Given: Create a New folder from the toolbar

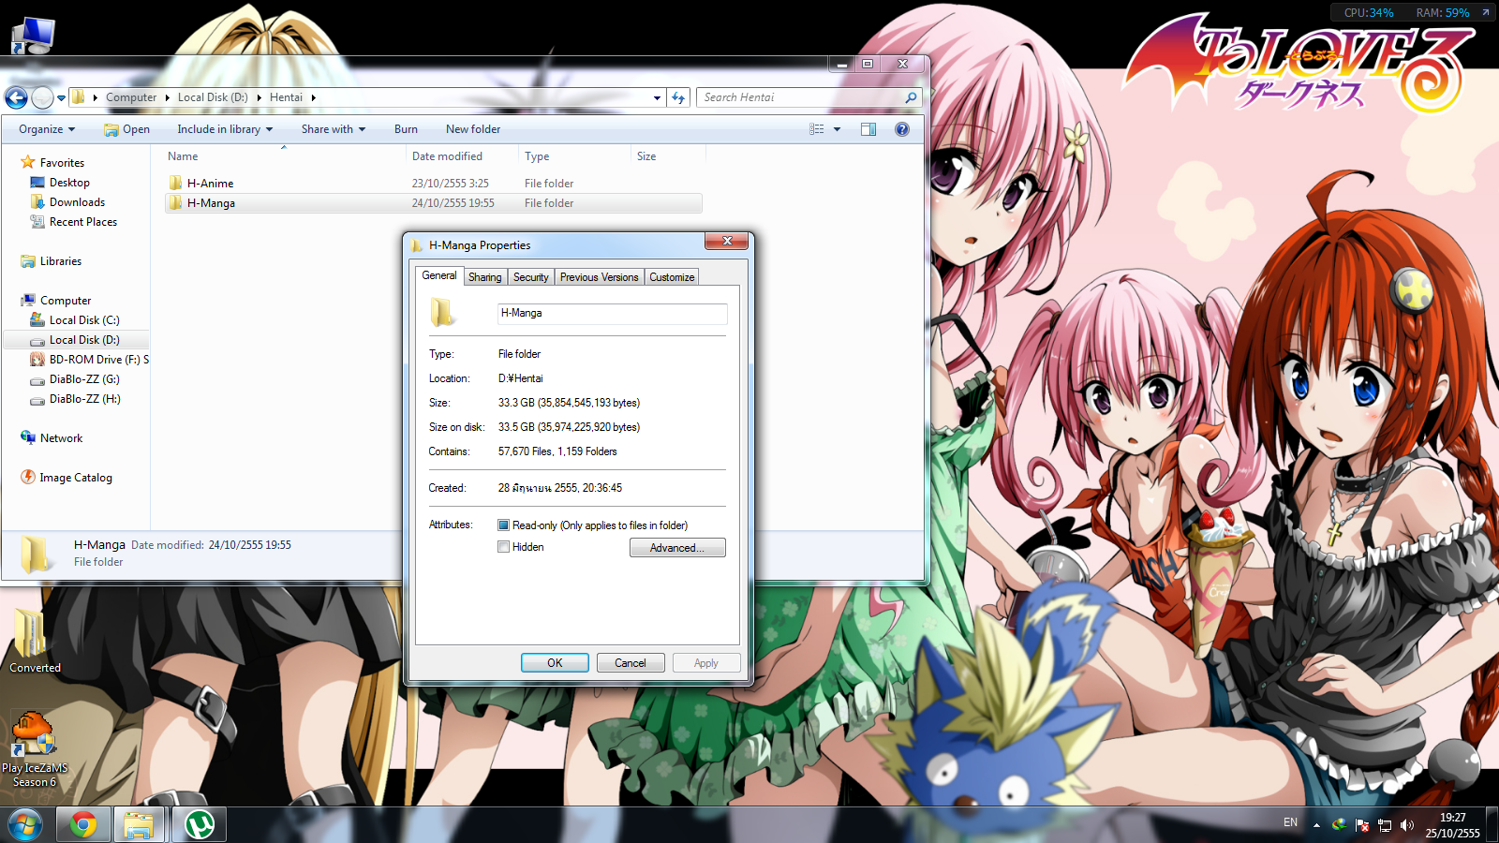Looking at the screenshot, I should pos(473,129).
